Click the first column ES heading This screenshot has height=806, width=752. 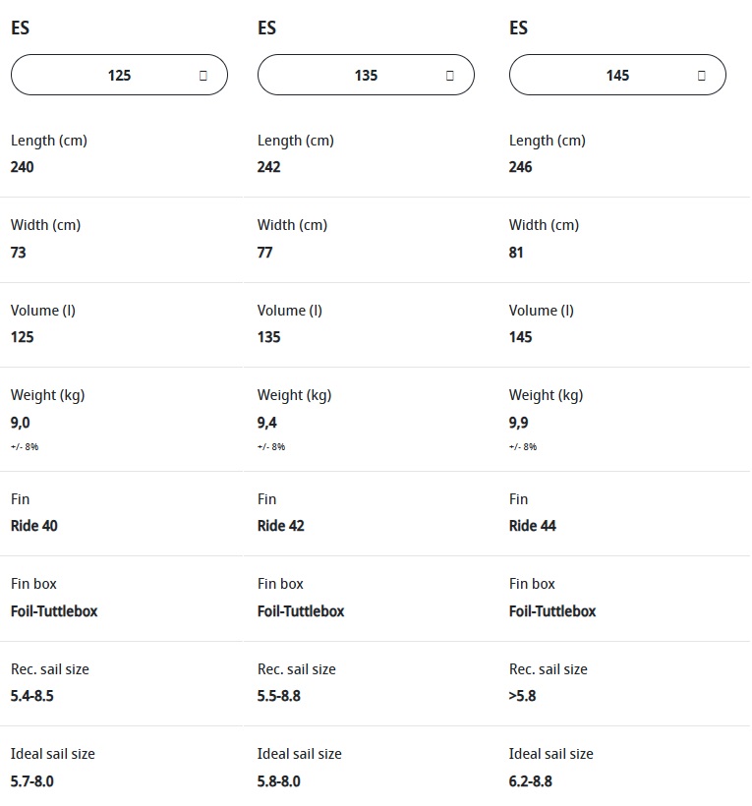(20, 28)
